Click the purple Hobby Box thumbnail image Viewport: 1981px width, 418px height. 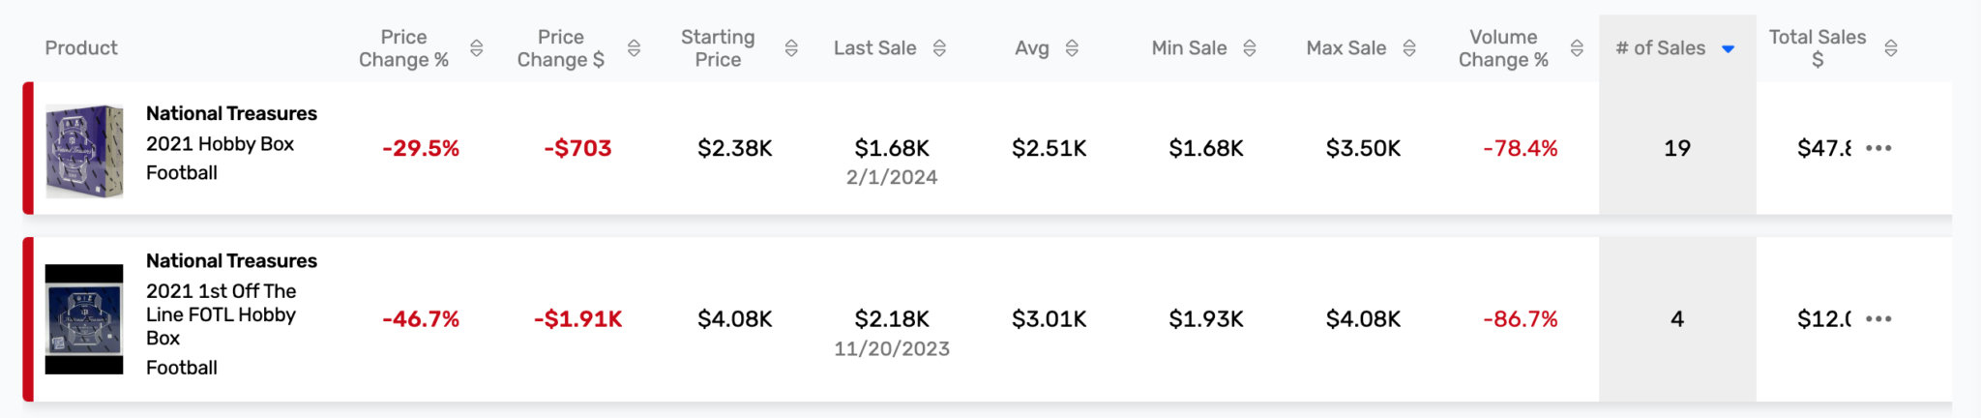[85, 151]
